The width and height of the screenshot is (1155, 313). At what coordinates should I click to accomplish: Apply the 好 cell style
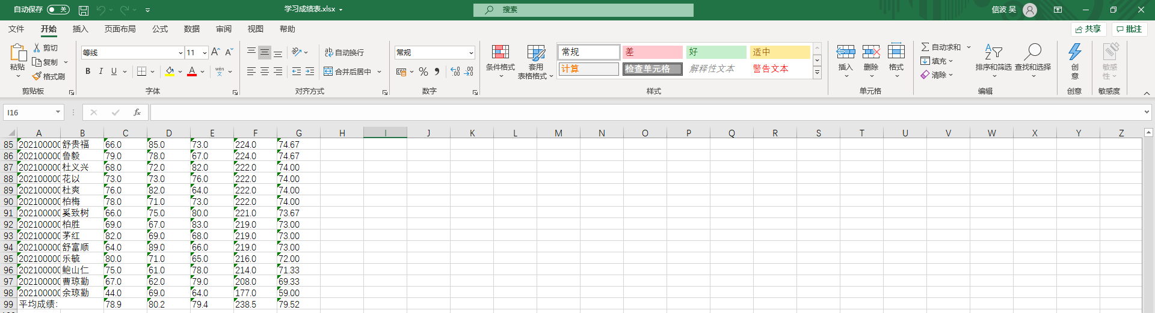pyautogui.click(x=716, y=52)
